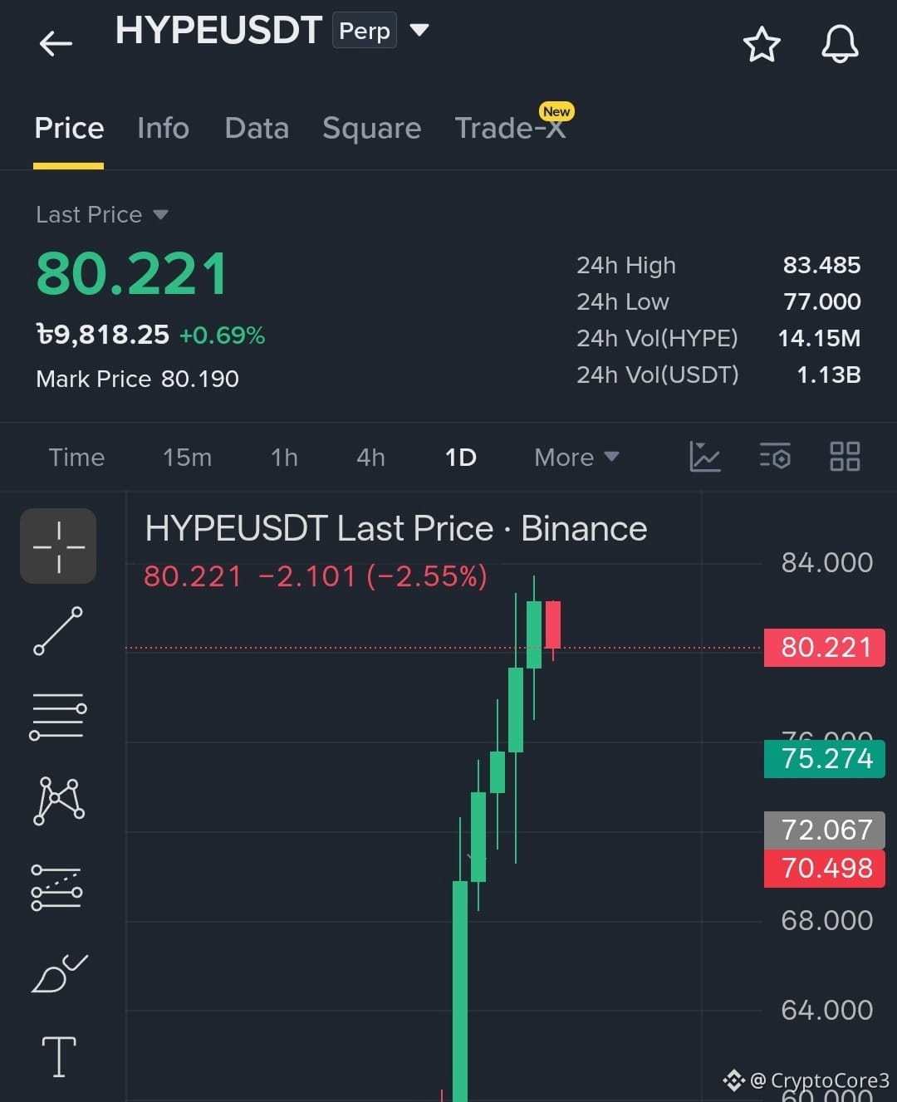This screenshot has height=1102, width=897.
Task: Click the 84.000 axis label
Action: pyautogui.click(x=826, y=563)
